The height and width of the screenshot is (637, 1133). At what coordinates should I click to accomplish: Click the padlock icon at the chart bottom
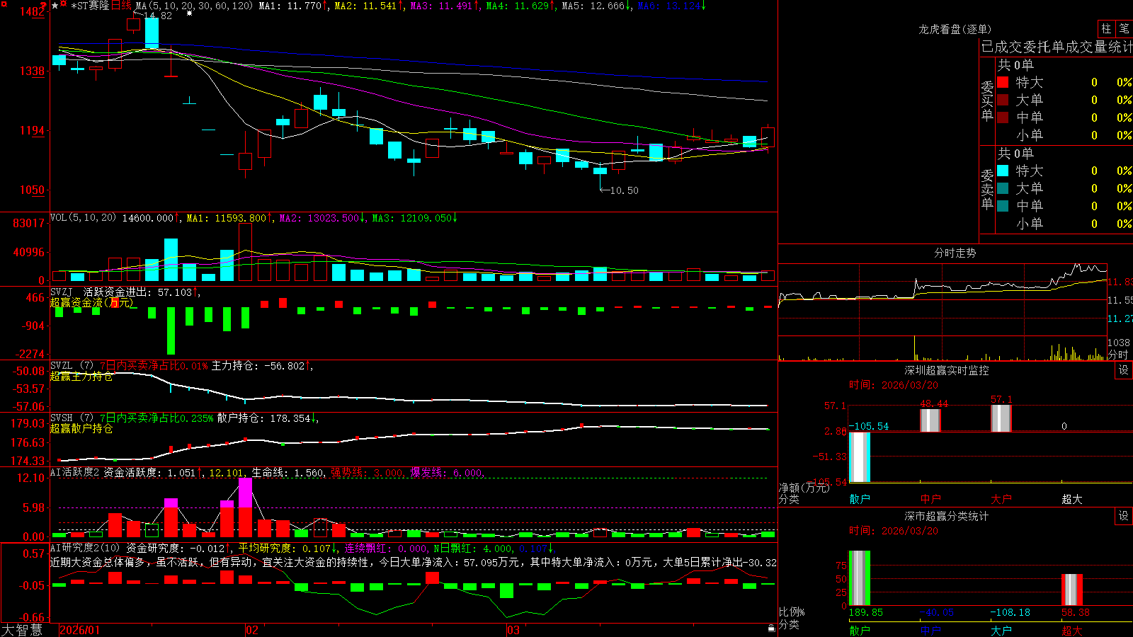pos(771,628)
